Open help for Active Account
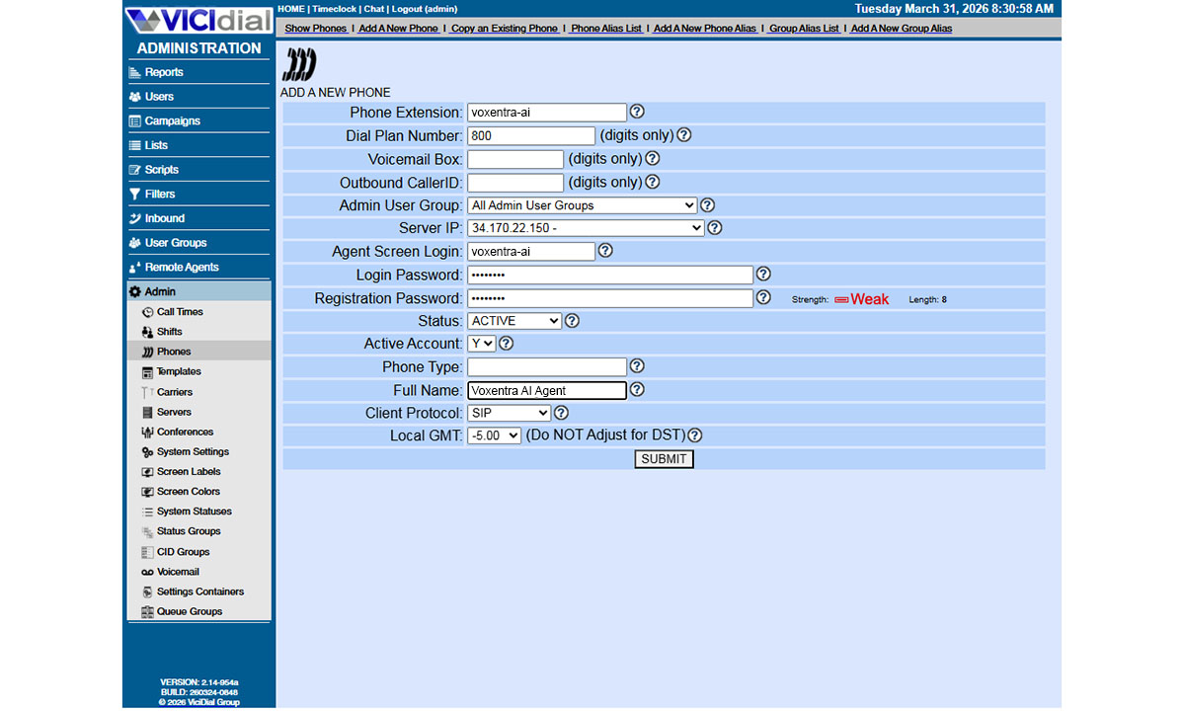 click(506, 344)
